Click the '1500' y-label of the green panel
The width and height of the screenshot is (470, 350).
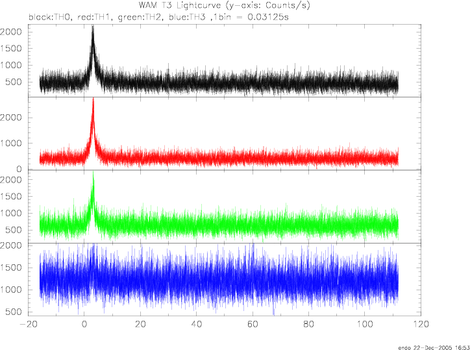pos(11,197)
